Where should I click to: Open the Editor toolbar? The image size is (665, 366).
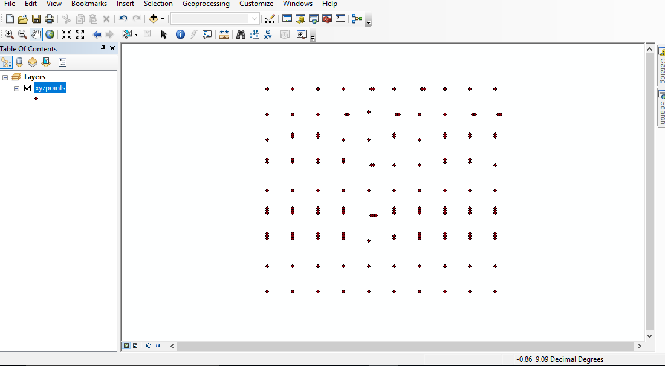click(x=270, y=19)
